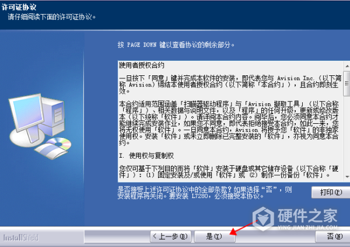Decline the agreement with the 否(N) button
This screenshot has height=247, width=350.
coord(333,236)
